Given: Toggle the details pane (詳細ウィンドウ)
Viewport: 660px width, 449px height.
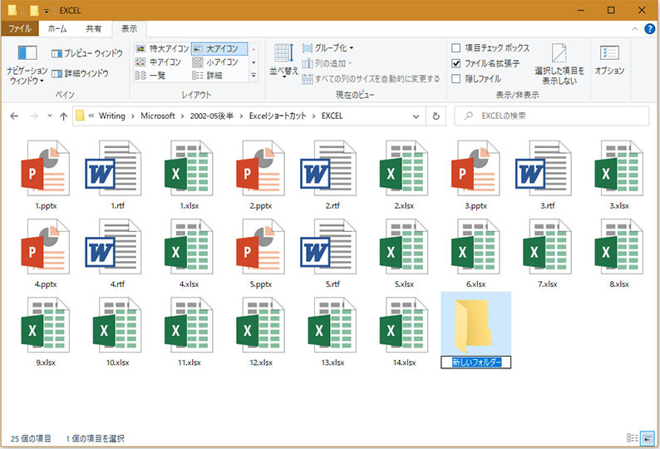Looking at the screenshot, I should [80, 73].
